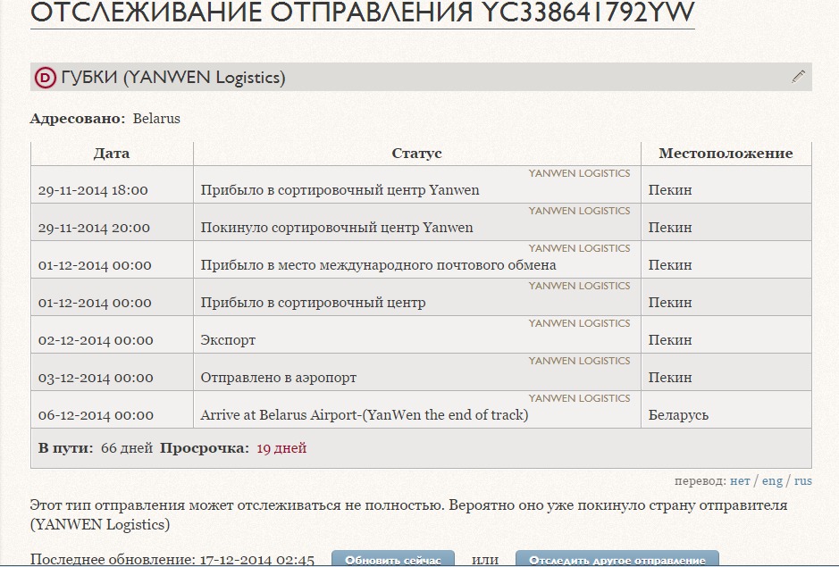Switch translation to rus
Viewport: 839px width, 567px height.
coord(802,480)
